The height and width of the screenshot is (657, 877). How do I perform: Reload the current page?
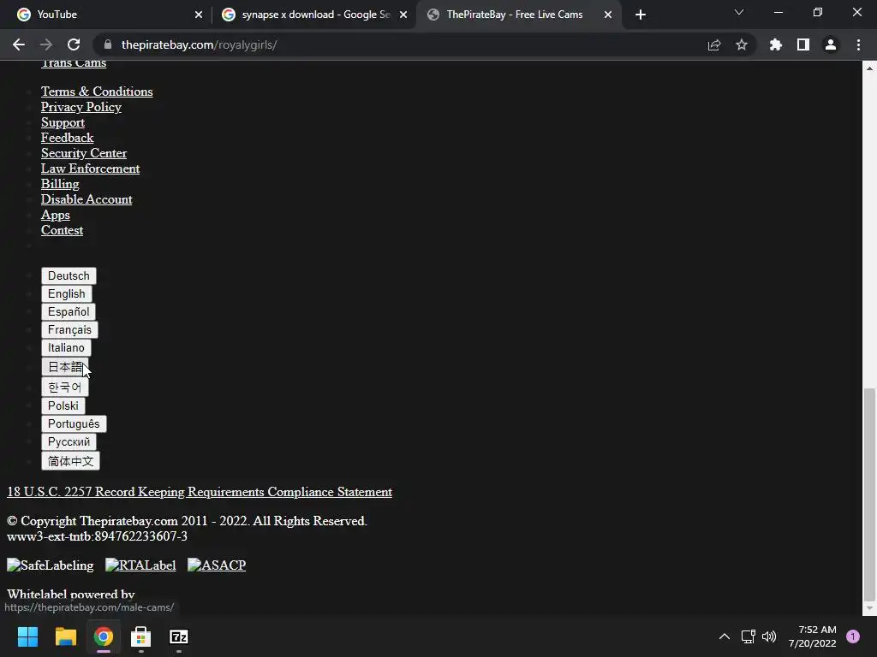click(74, 44)
